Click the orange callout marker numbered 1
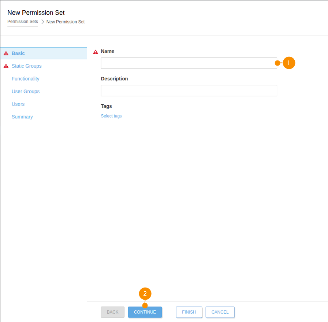 tap(289, 63)
